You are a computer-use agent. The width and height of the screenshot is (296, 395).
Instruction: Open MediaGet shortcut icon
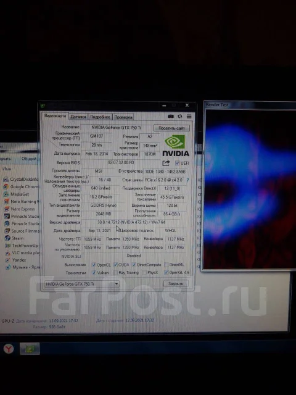(6, 194)
